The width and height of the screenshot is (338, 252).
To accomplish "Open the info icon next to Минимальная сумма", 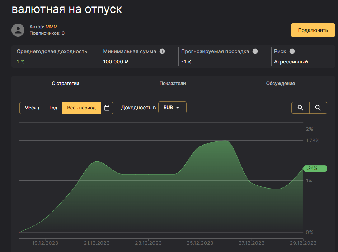I will pyautogui.click(x=162, y=51).
